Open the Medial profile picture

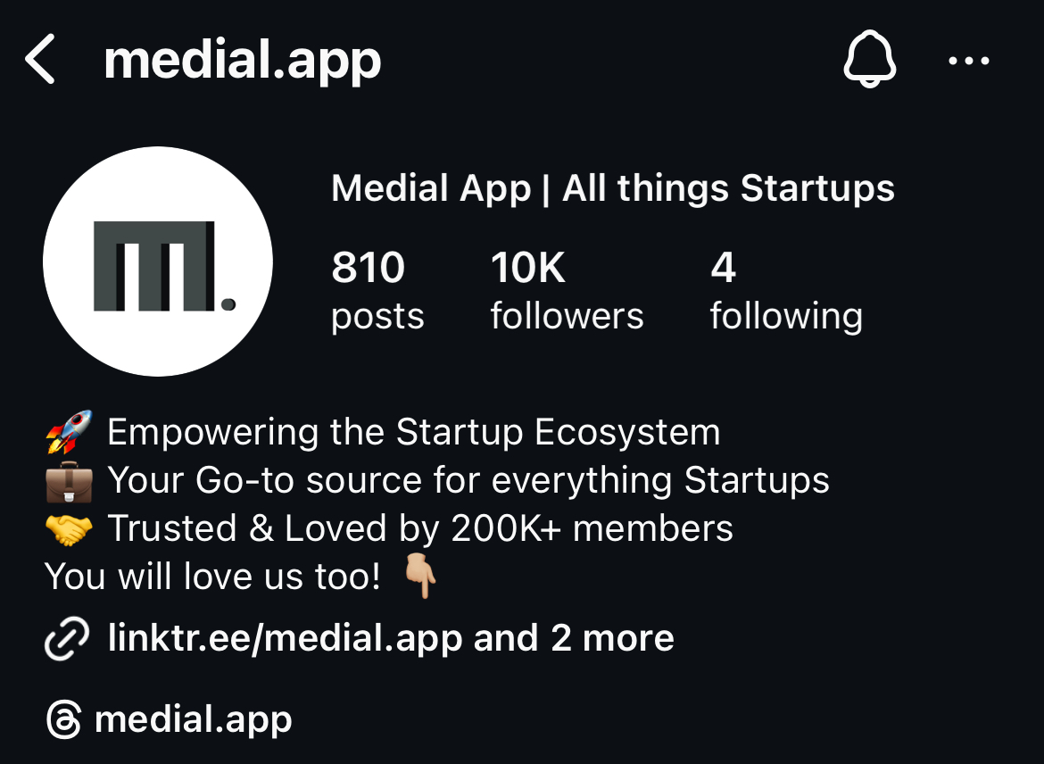(158, 262)
